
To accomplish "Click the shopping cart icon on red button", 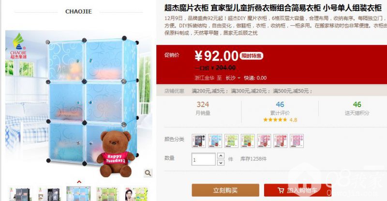I will pyautogui.click(x=281, y=190).
